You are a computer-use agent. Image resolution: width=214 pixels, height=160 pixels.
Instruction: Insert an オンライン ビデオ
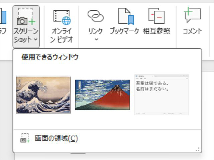[x=62, y=27]
